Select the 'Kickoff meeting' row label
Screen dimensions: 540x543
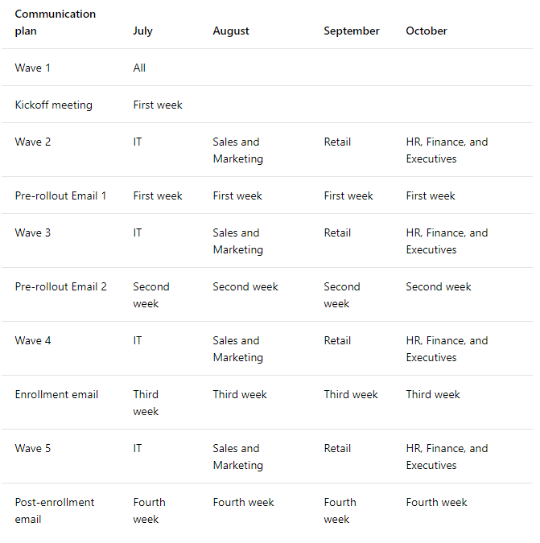click(53, 105)
